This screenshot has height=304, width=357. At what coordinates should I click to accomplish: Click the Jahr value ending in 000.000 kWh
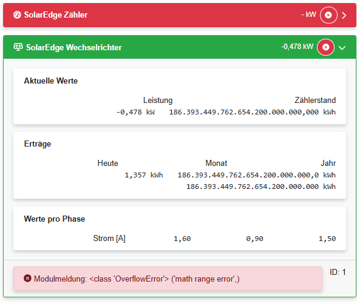261,187
